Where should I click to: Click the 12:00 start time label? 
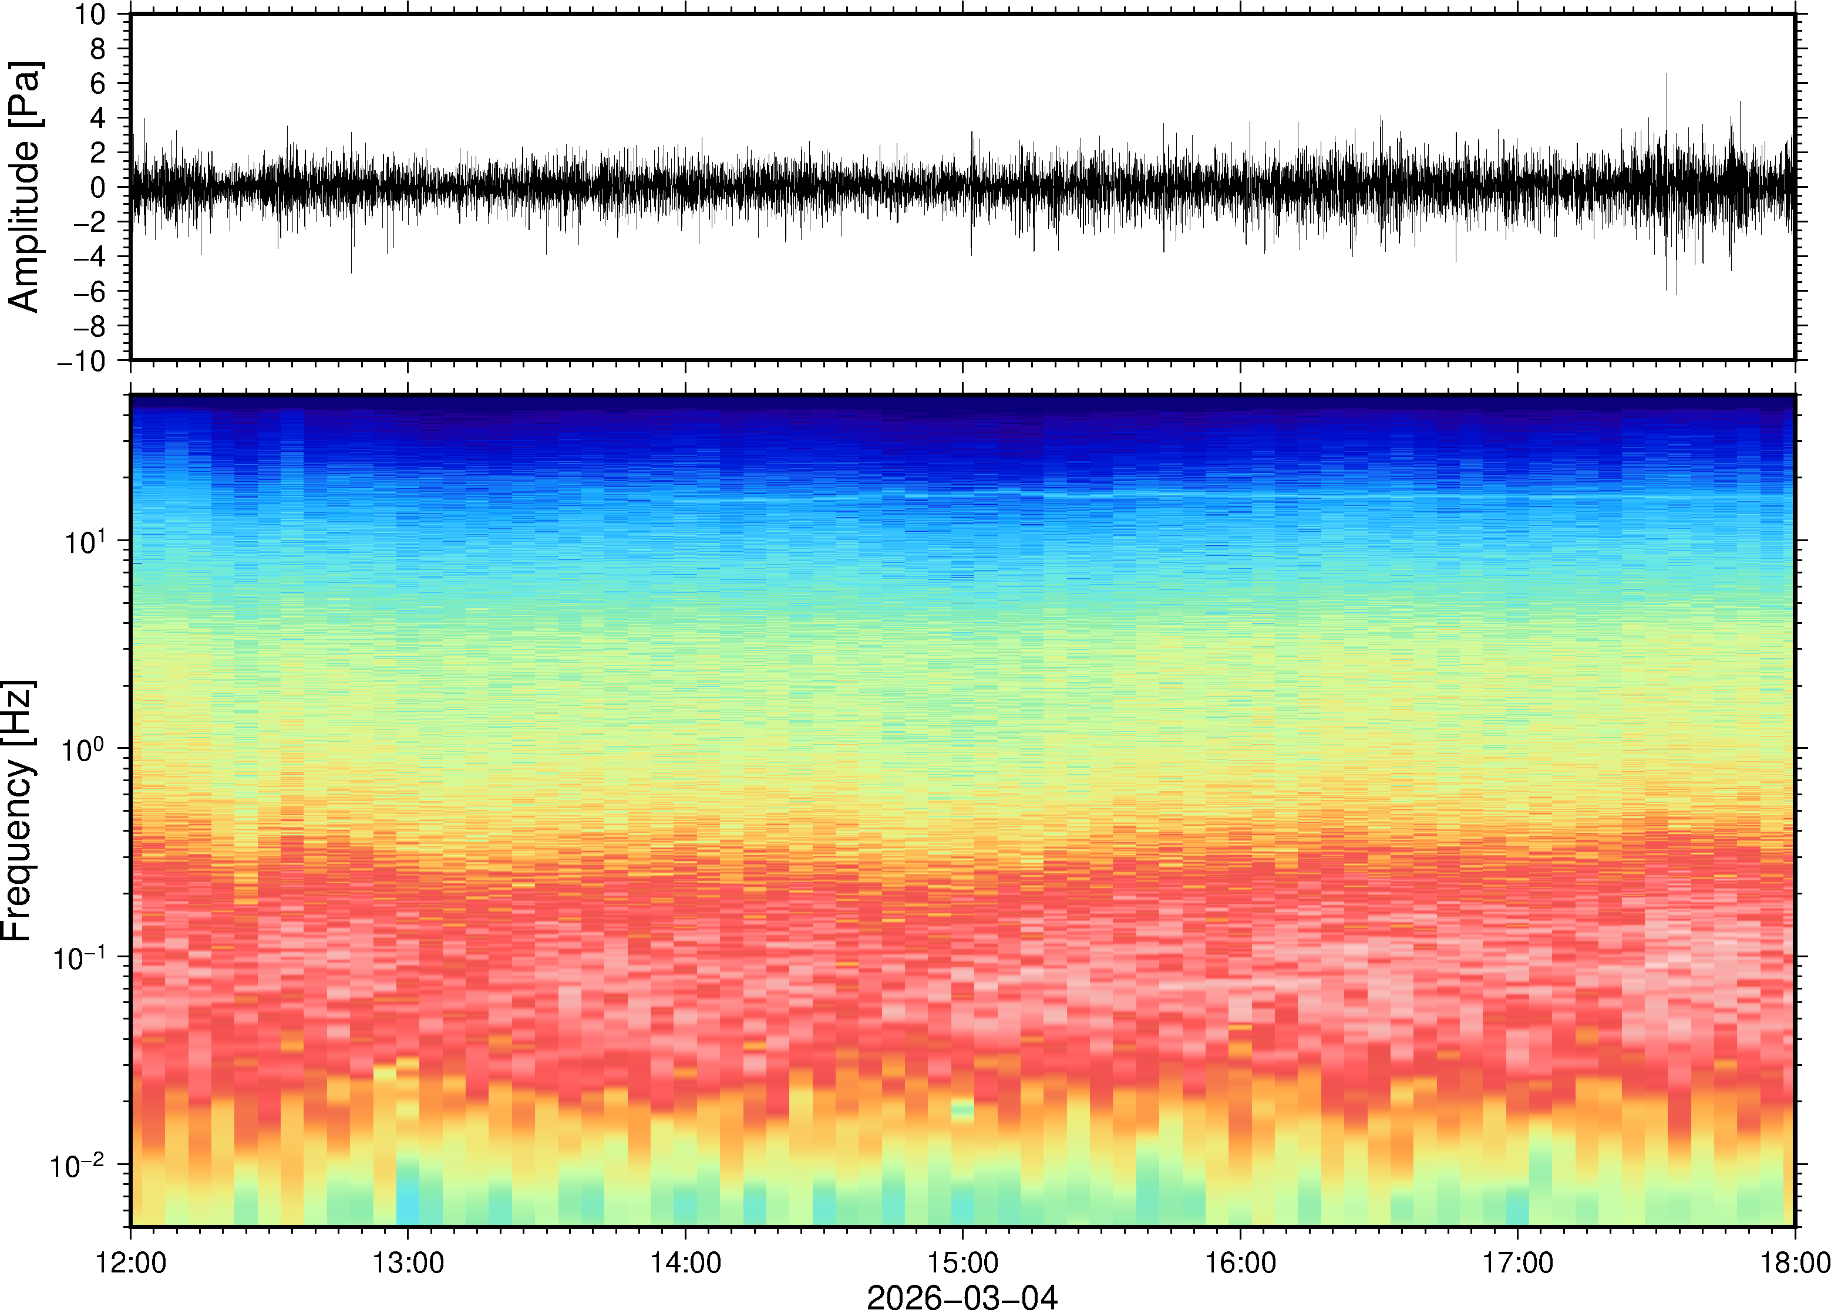click(x=131, y=1262)
